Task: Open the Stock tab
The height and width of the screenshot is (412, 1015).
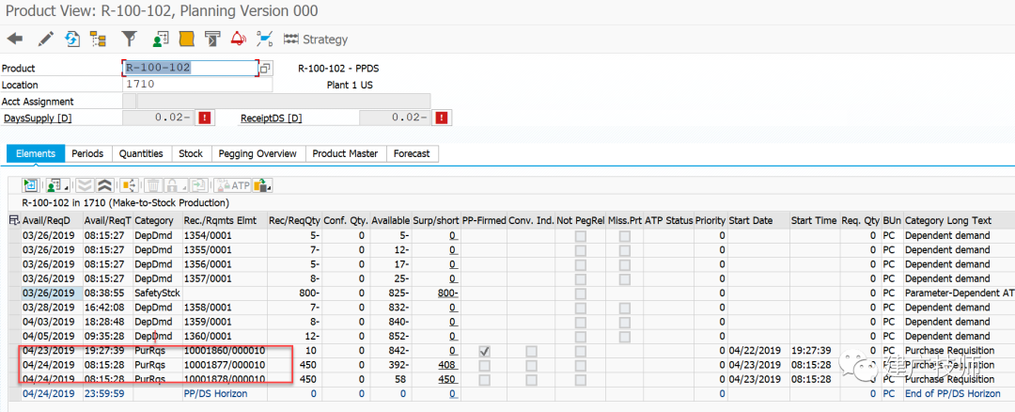Action: [x=191, y=153]
